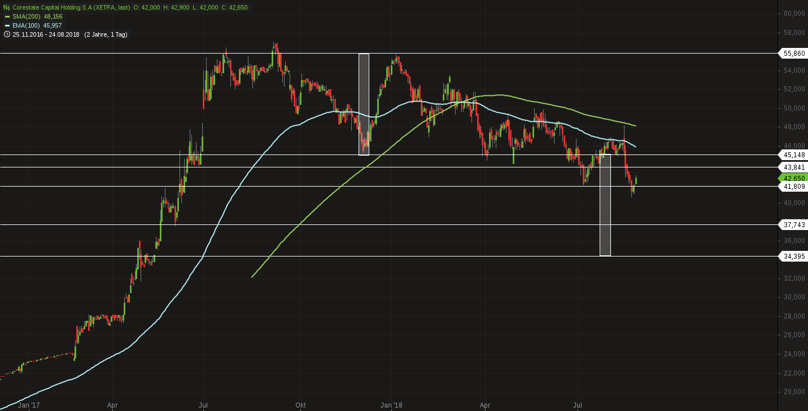
Task: Open the 2 Jahre, 1 Tag interval selector
Action: (107, 34)
